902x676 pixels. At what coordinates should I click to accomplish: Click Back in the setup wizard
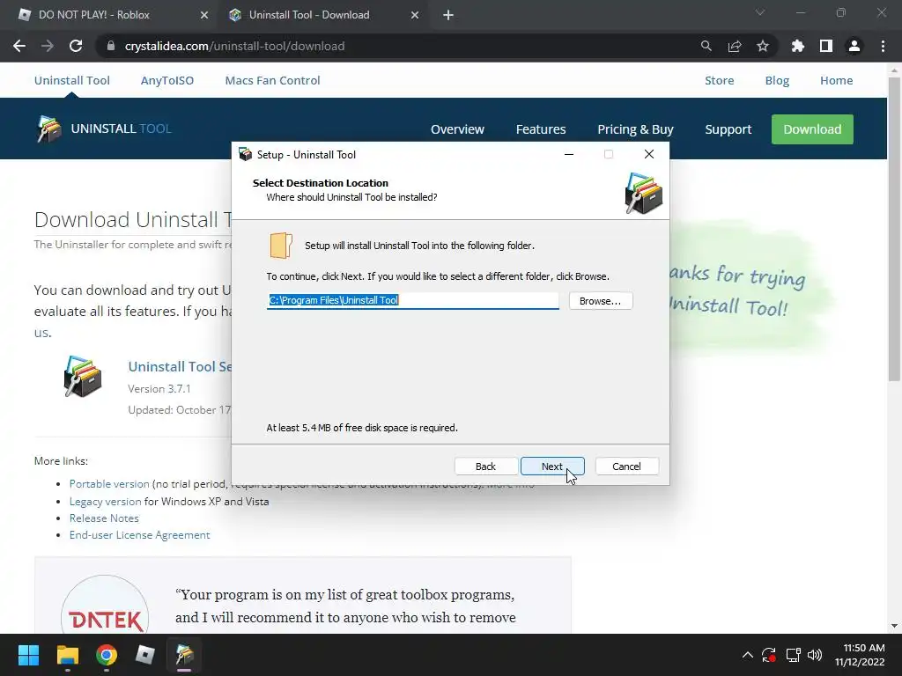tap(485, 467)
